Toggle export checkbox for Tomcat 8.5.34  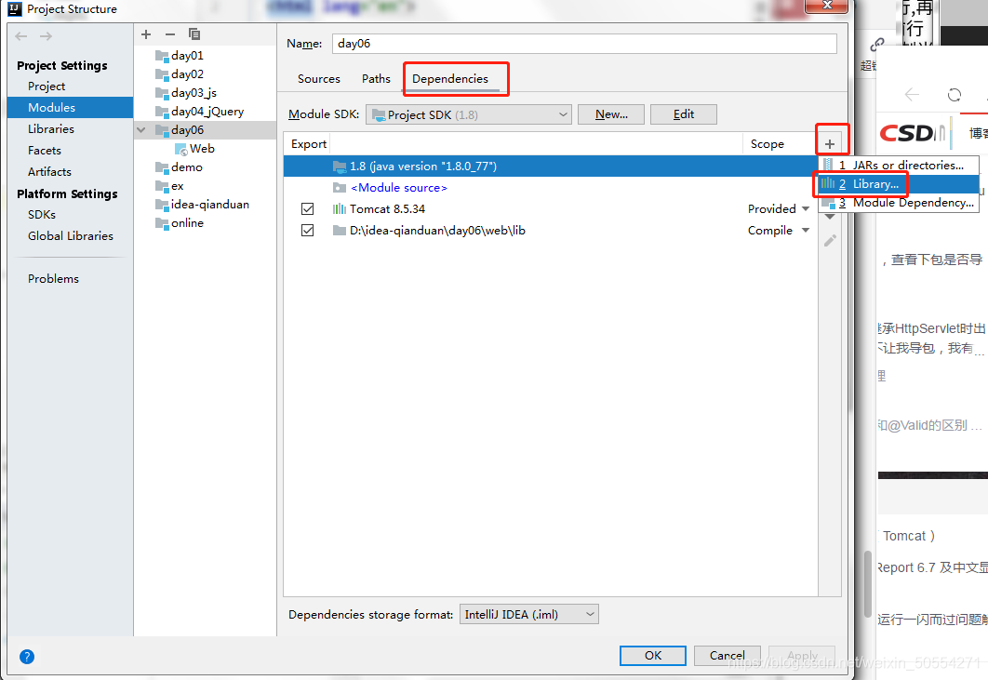tap(308, 209)
